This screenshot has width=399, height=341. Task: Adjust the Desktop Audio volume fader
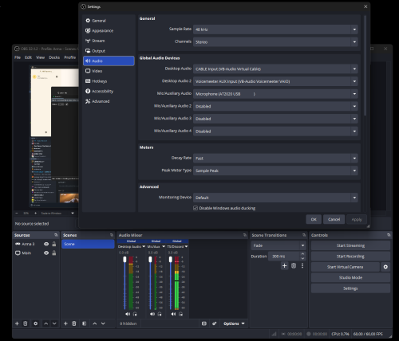pyautogui.click(x=124, y=260)
